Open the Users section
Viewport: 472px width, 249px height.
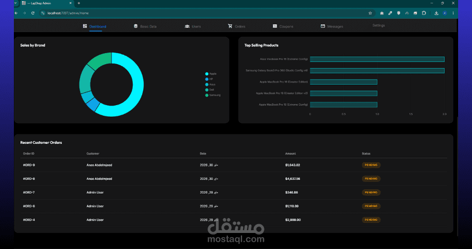(x=193, y=27)
